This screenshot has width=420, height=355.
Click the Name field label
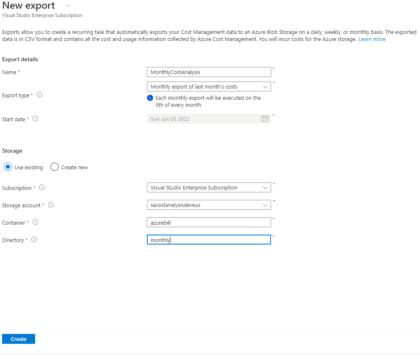click(9, 72)
